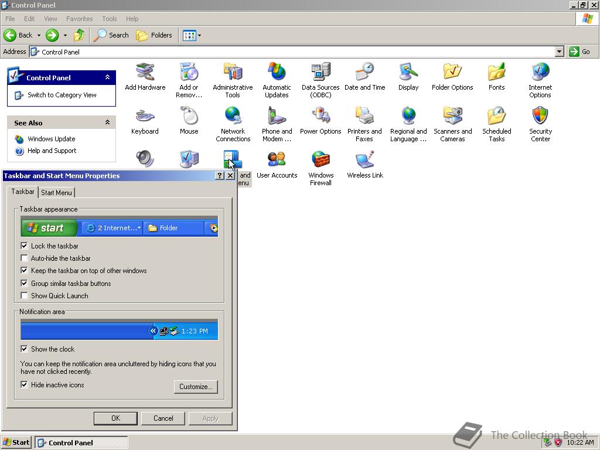Open Phone and Modem Options icon
This screenshot has height=450, width=600.
(277, 116)
